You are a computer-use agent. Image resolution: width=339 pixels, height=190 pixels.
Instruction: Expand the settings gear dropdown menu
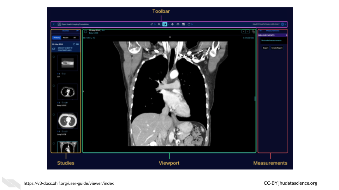click(x=283, y=24)
